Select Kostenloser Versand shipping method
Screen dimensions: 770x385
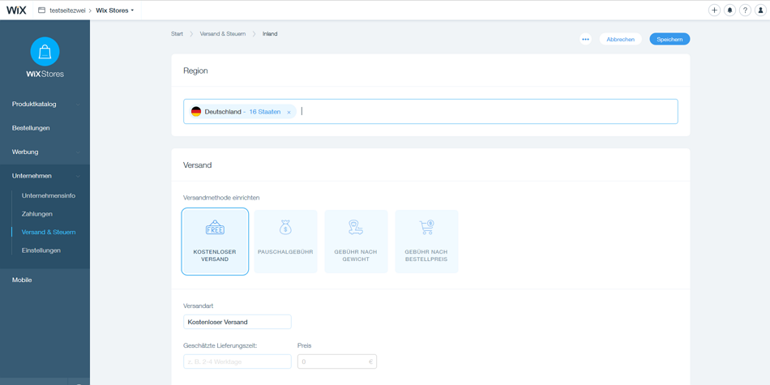pyautogui.click(x=215, y=242)
